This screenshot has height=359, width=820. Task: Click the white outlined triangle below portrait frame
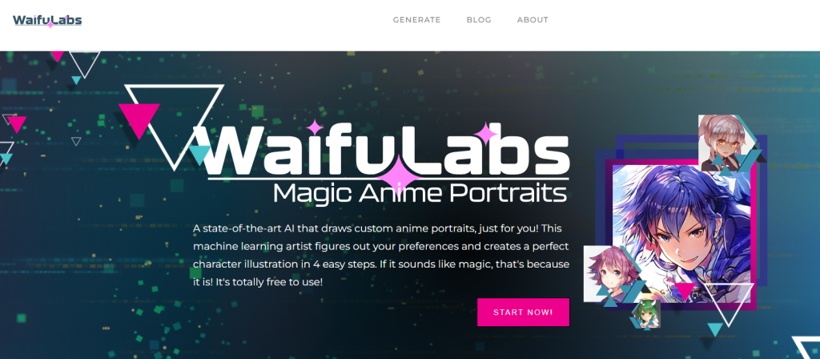pos(727,304)
